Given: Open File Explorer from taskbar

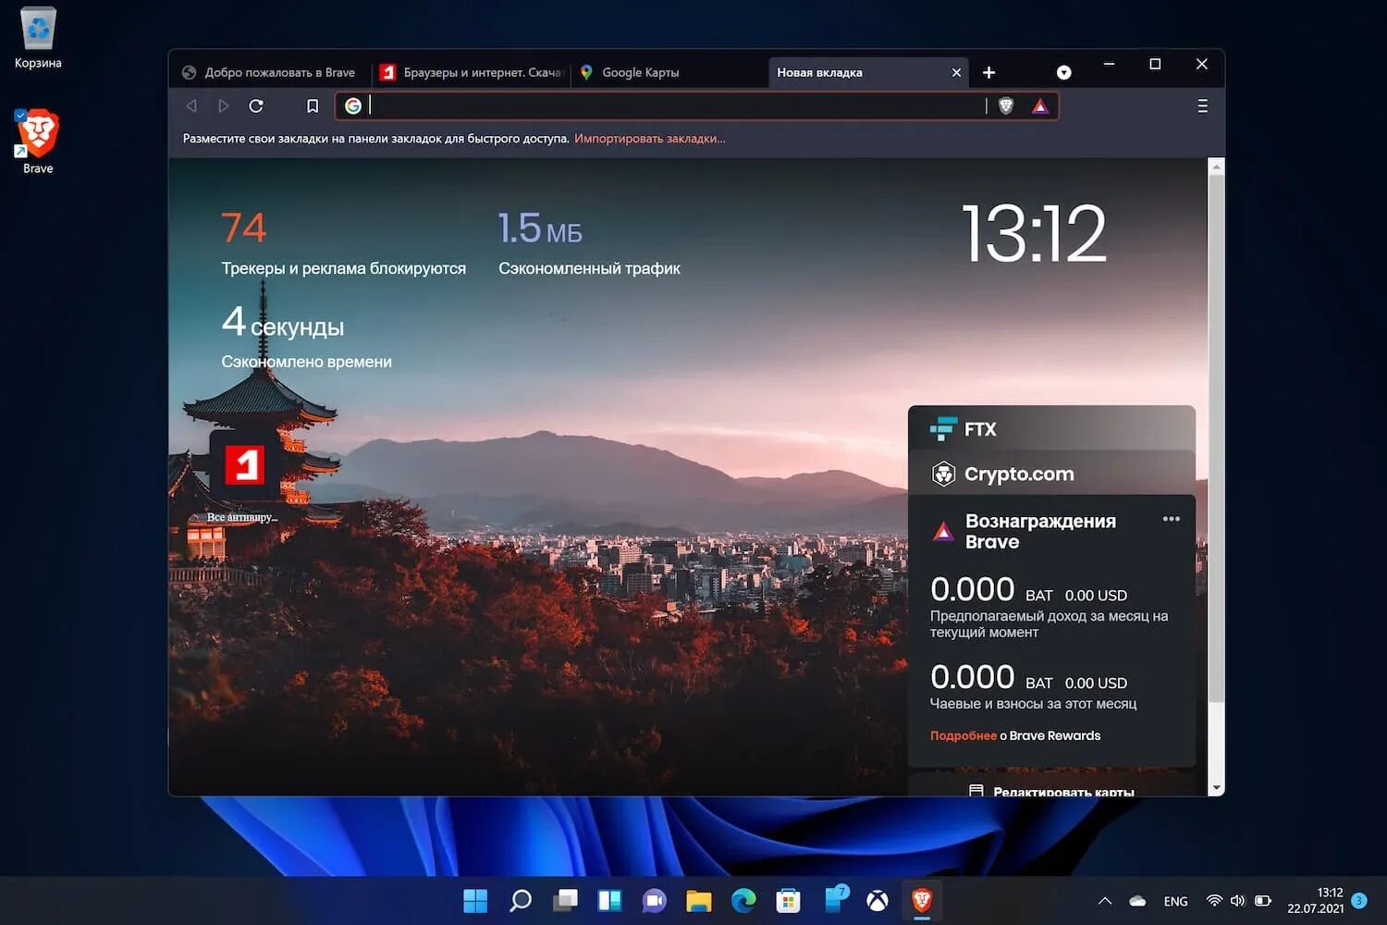Looking at the screenshot, I should [x=699, y=901].
